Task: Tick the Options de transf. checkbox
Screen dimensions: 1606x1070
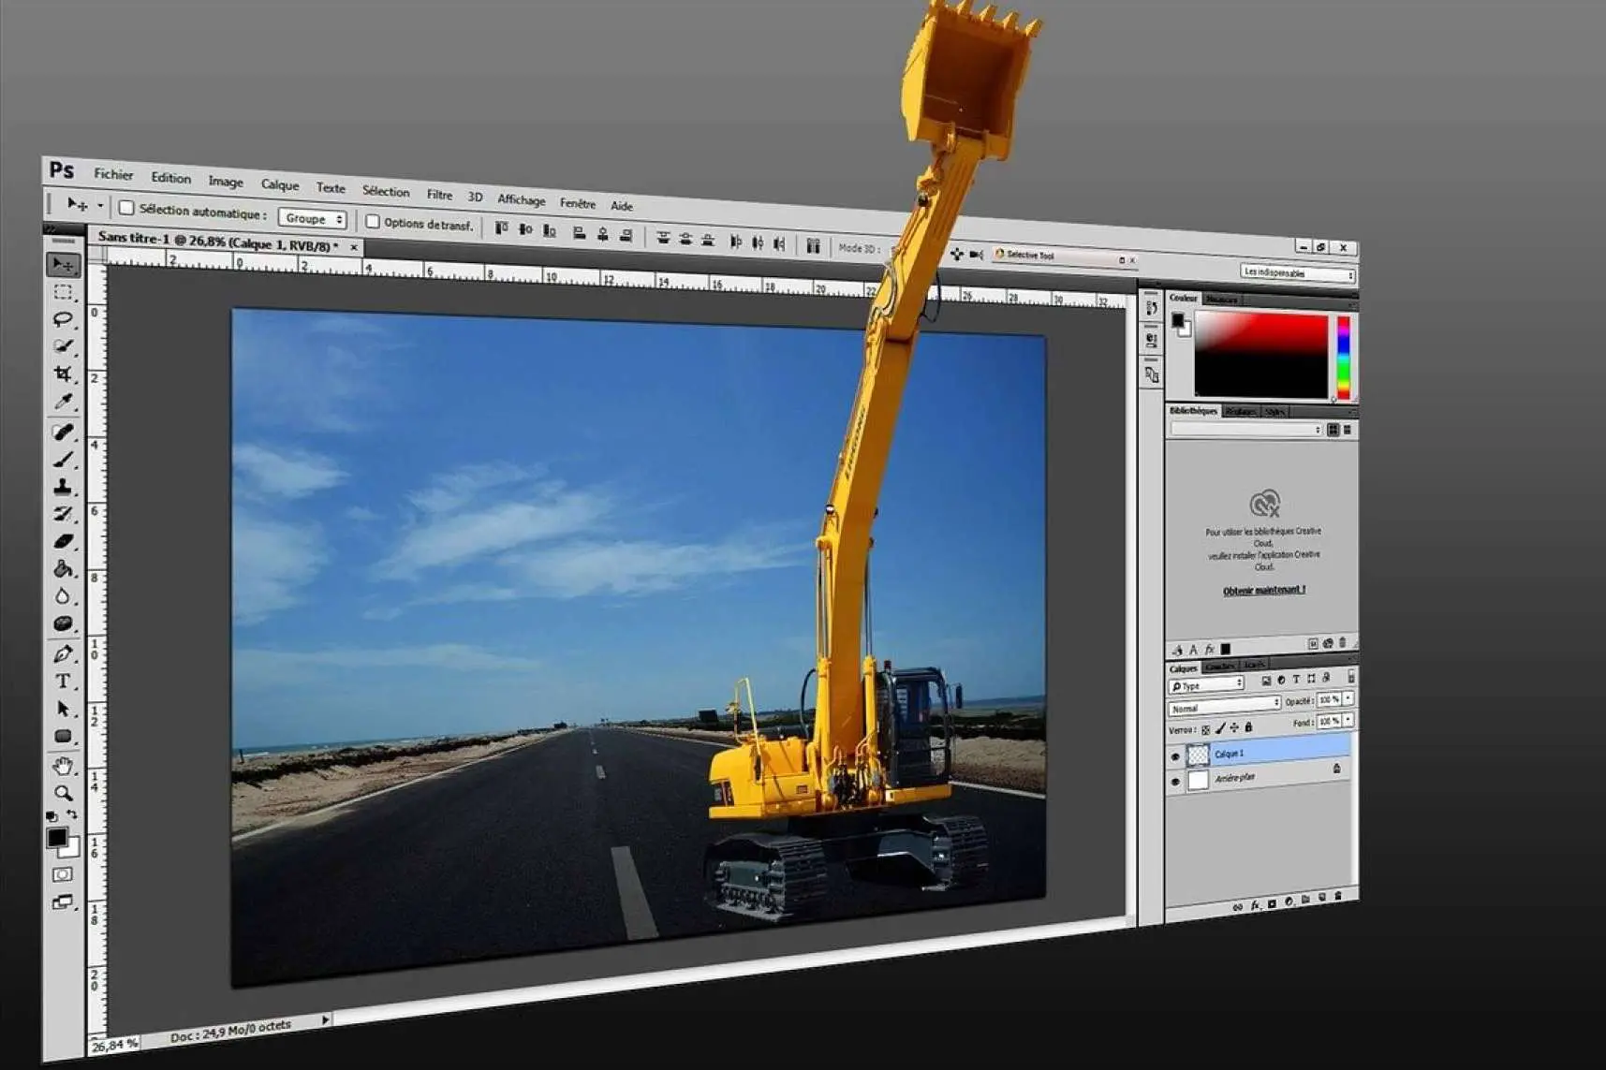Action: 373,222
